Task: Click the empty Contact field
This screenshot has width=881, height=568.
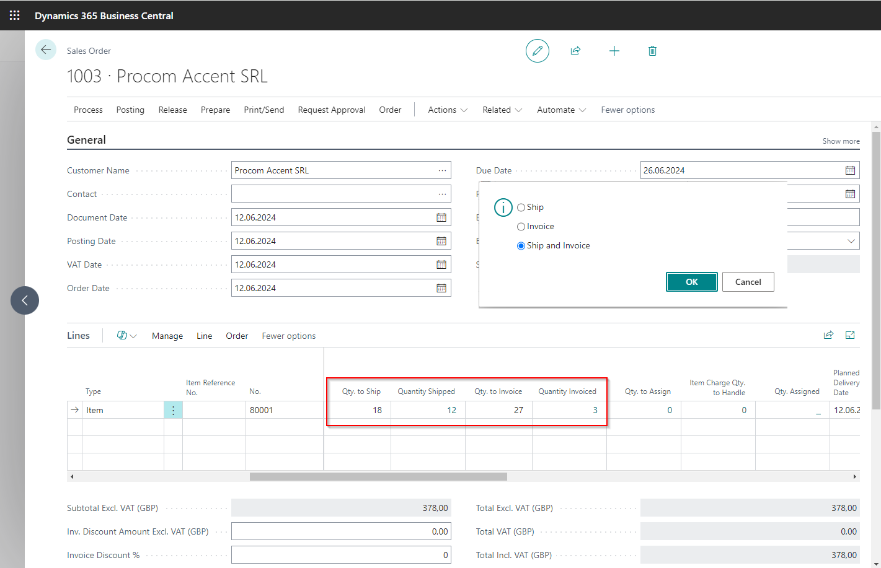Action: 341,194
